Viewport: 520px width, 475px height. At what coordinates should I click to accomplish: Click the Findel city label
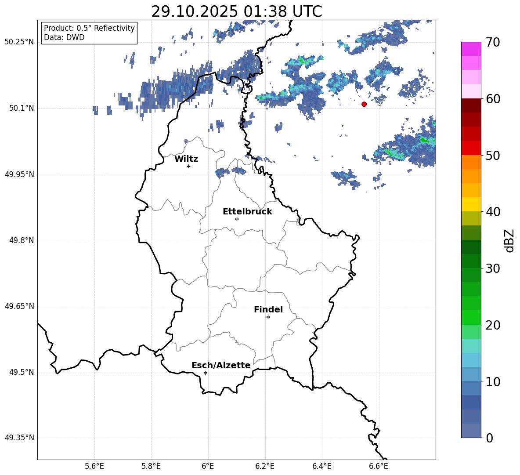pos(268,309)
